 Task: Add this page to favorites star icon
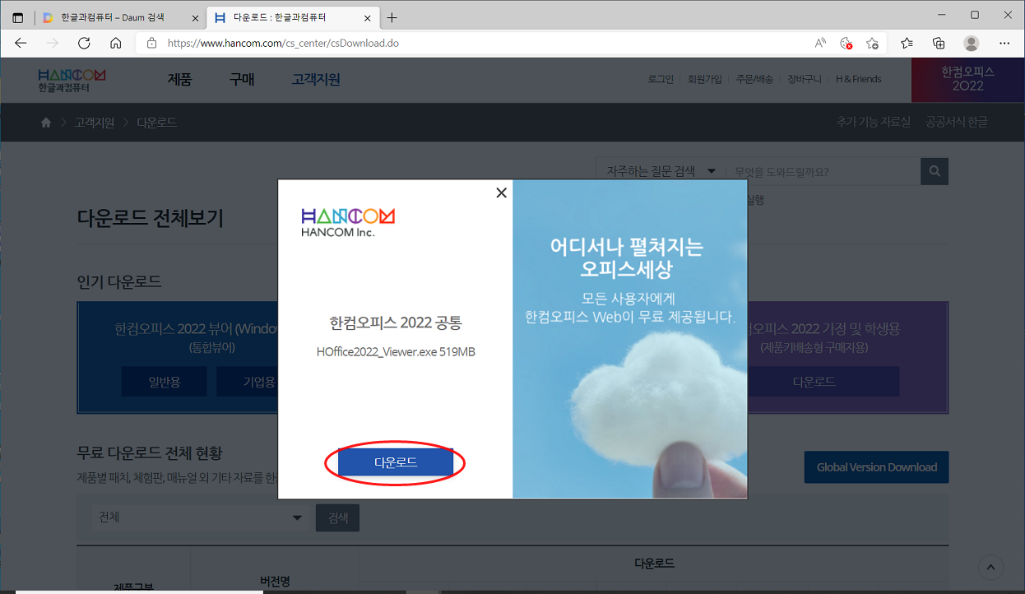872,43
